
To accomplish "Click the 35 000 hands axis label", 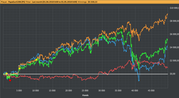I will point(118,91).
